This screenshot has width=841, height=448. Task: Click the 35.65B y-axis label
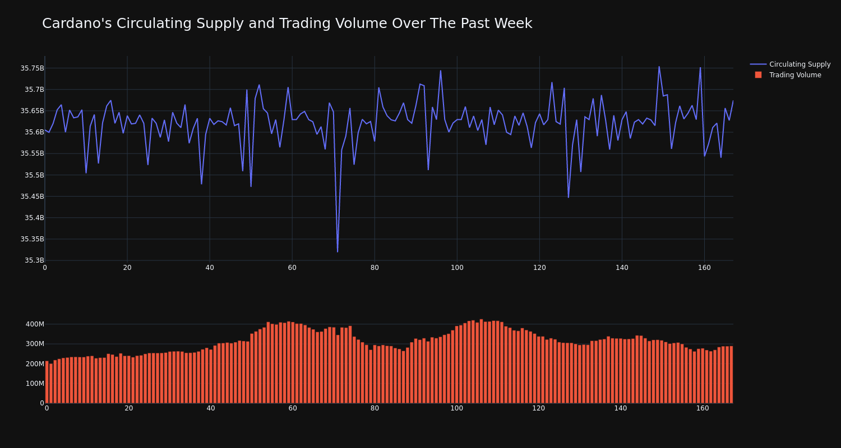click(32, 111)
